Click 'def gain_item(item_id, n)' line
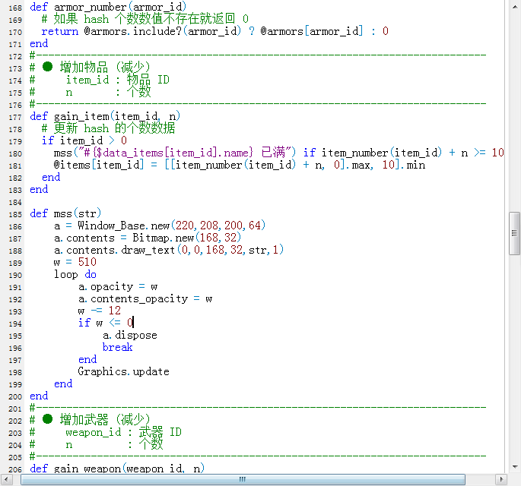 pos(105,116)
